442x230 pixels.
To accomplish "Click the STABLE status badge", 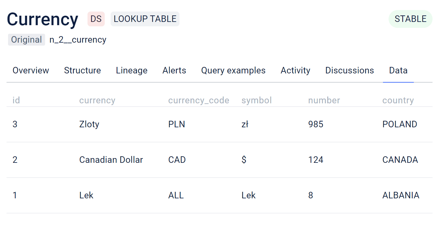I will click(x=410, y=19).
